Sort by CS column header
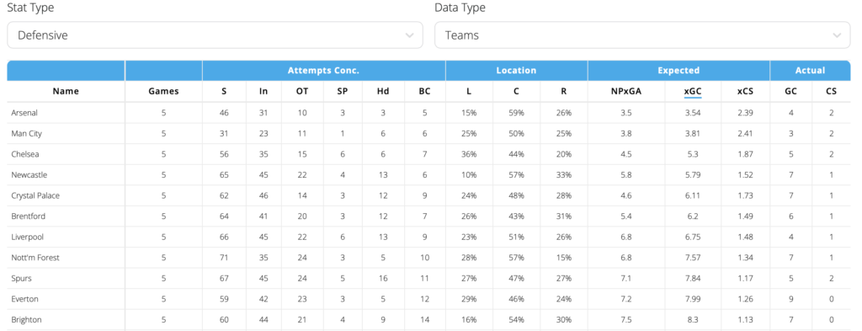Viewport: 862px width, 331px height. click(831, 91)
